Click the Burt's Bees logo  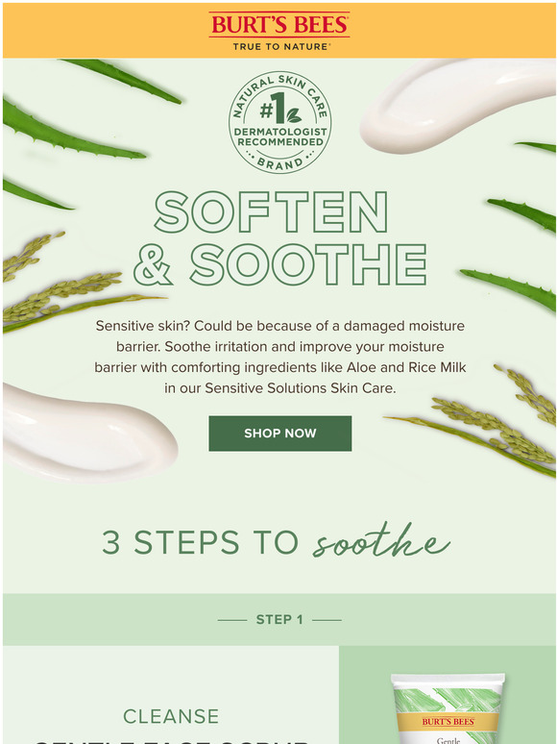[279, 32]
